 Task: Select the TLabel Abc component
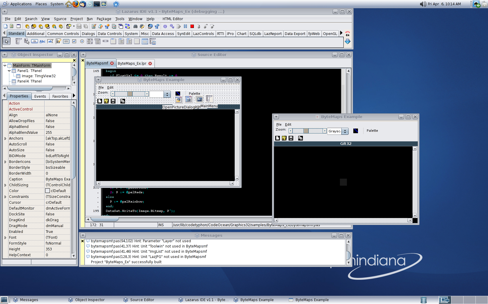[42, 41]
